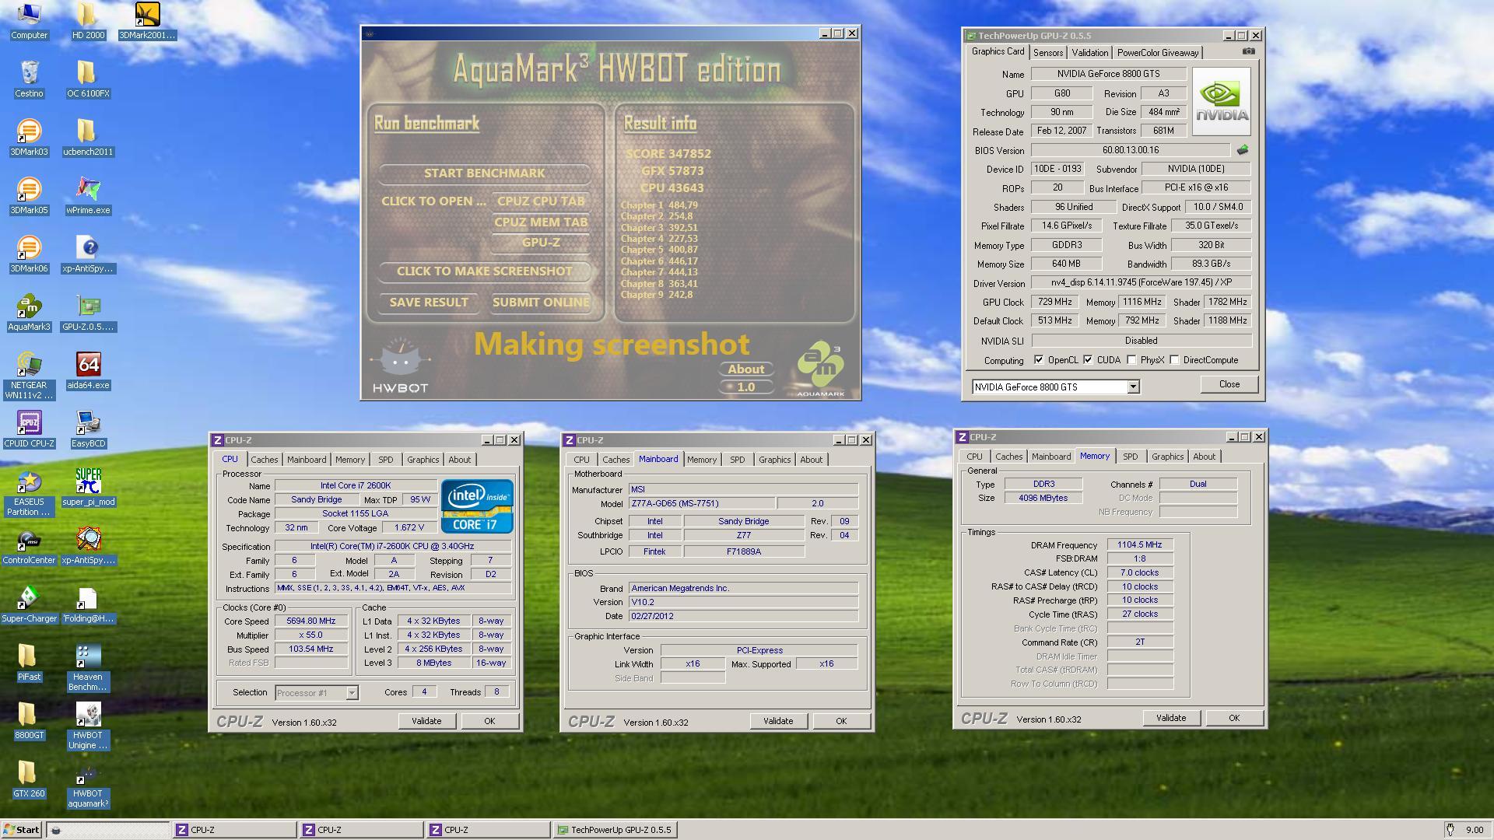The image size is (1494, 840).
Task: Click SAVE RESULT in AquaMark
Action: pos(429,302)
